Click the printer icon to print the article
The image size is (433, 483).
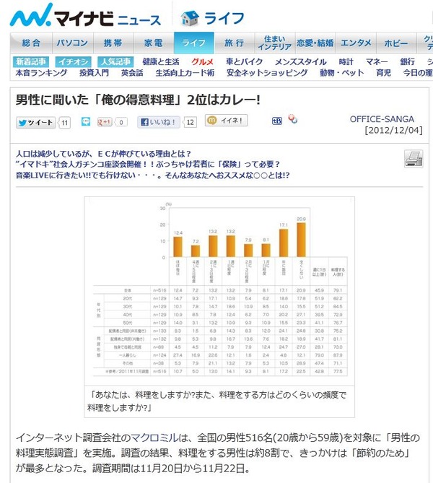(x=414, y=159)
